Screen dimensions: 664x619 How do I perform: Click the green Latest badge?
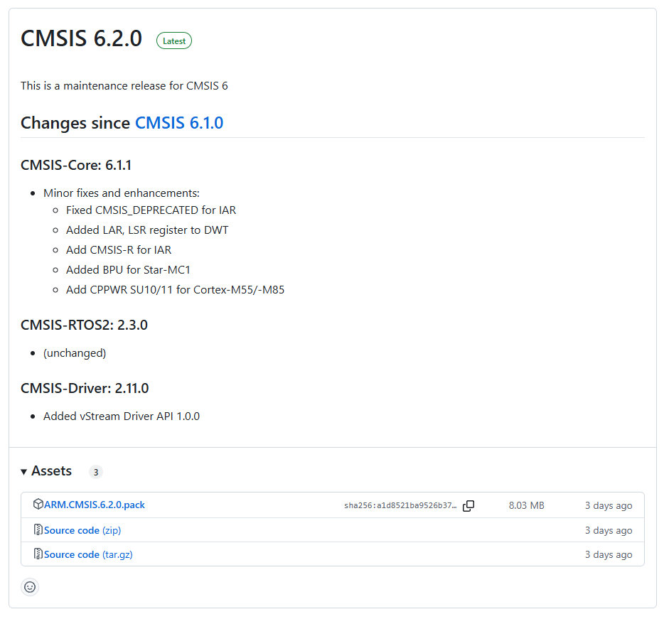[174, 41]
